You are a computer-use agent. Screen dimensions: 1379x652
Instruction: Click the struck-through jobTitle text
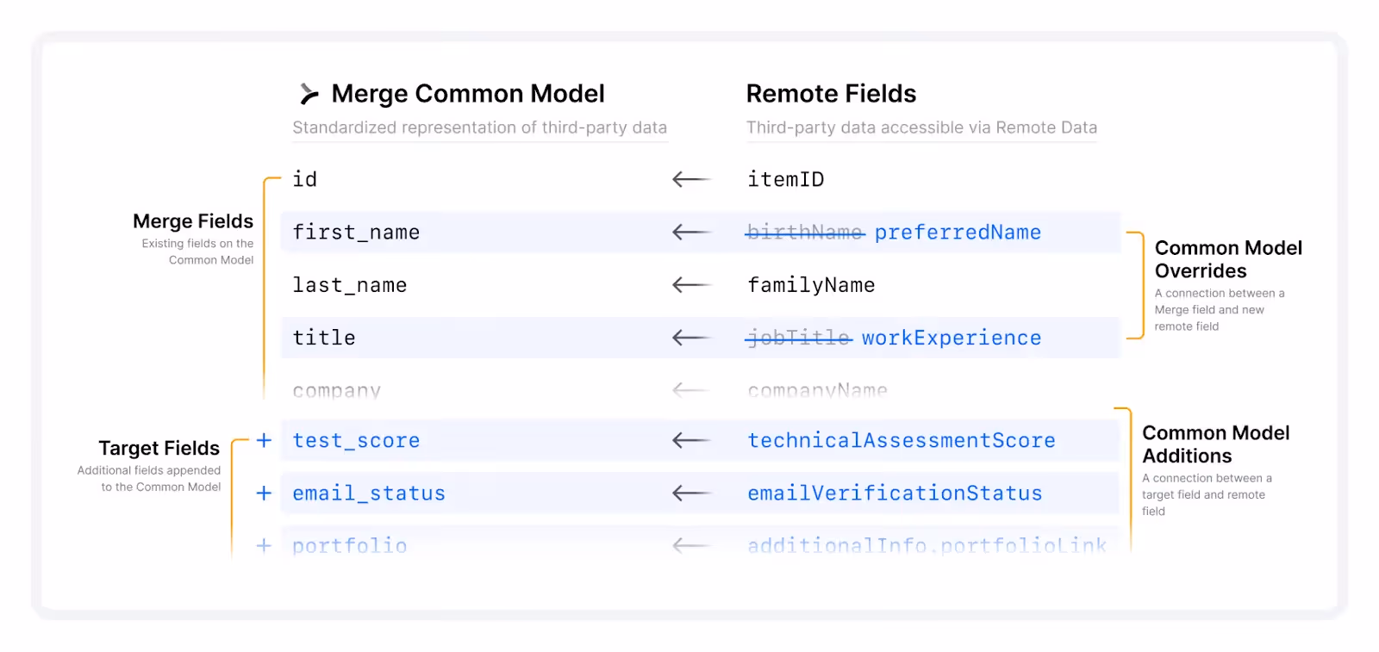click(x=799, y=338)
